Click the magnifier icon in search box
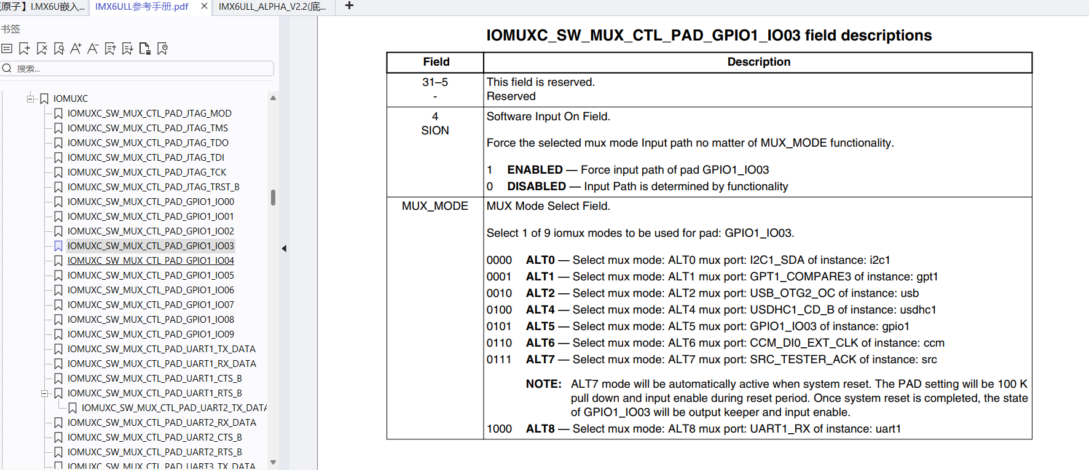 coord(7,68)
